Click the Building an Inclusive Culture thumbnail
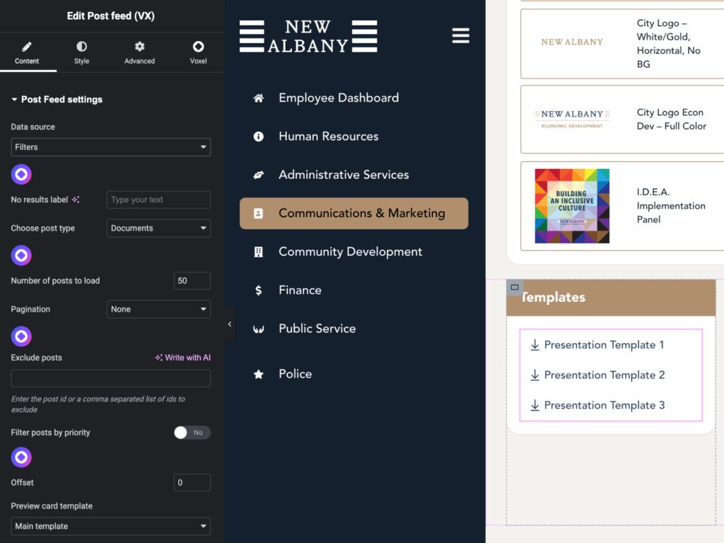Image resolution: width=724 pixels, height=543 pixels. (572, 206)
